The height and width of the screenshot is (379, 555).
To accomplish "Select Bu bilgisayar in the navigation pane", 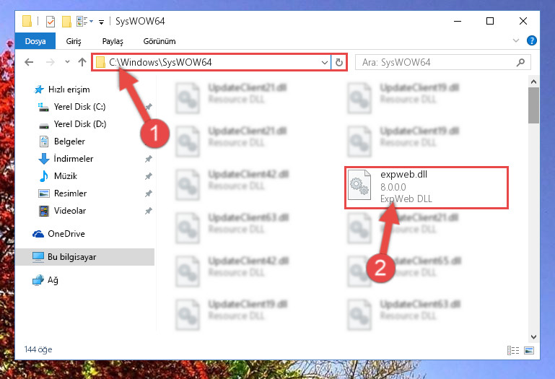I will [x=85, y=257].
